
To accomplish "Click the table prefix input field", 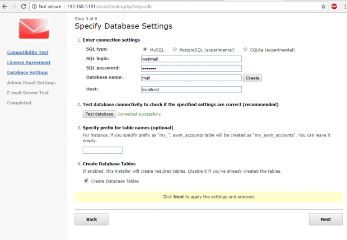I will (103, 150).
